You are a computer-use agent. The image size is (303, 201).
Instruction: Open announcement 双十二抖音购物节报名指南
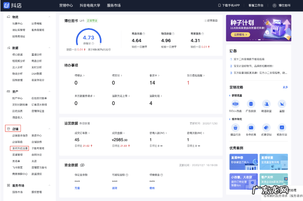249,59
